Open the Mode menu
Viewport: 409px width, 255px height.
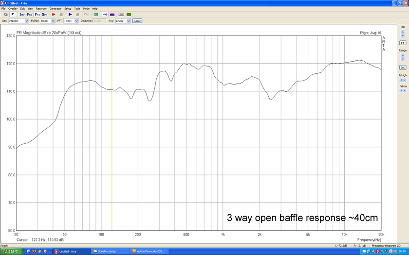(86, 9)
